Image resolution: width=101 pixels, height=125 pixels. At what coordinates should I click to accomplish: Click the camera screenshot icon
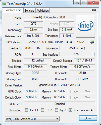[x=94, y=10]
